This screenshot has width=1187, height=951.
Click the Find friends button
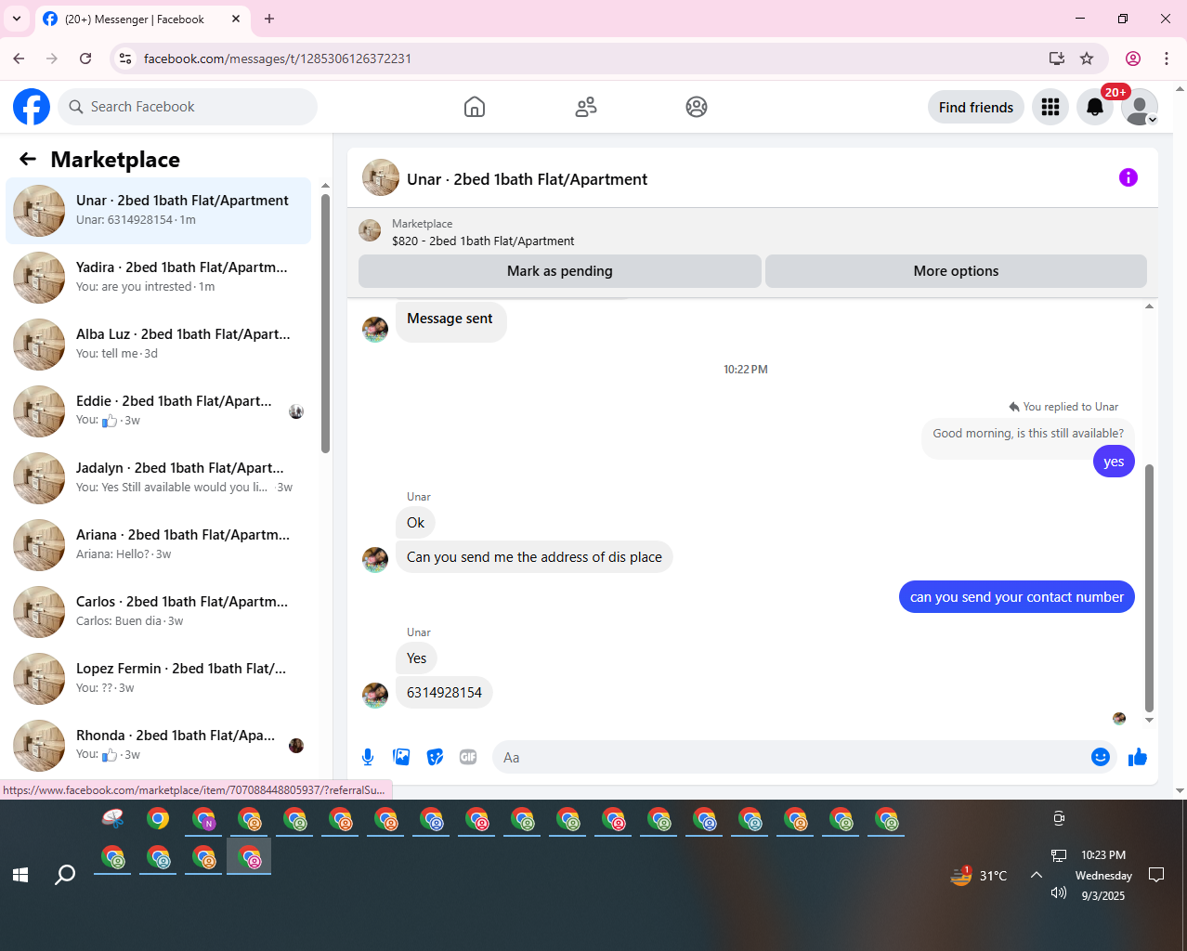tap(976, 107)
